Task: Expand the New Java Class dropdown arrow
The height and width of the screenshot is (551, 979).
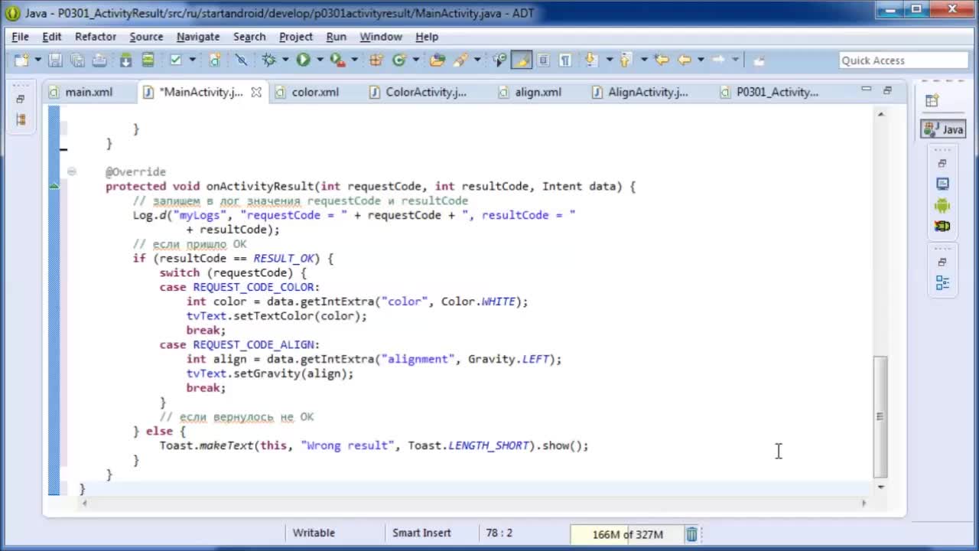Action: click(x=415, y=60)
